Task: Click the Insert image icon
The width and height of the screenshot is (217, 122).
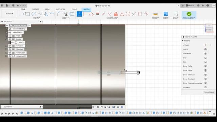Action: pyautogui.click(x=166, y=14)
